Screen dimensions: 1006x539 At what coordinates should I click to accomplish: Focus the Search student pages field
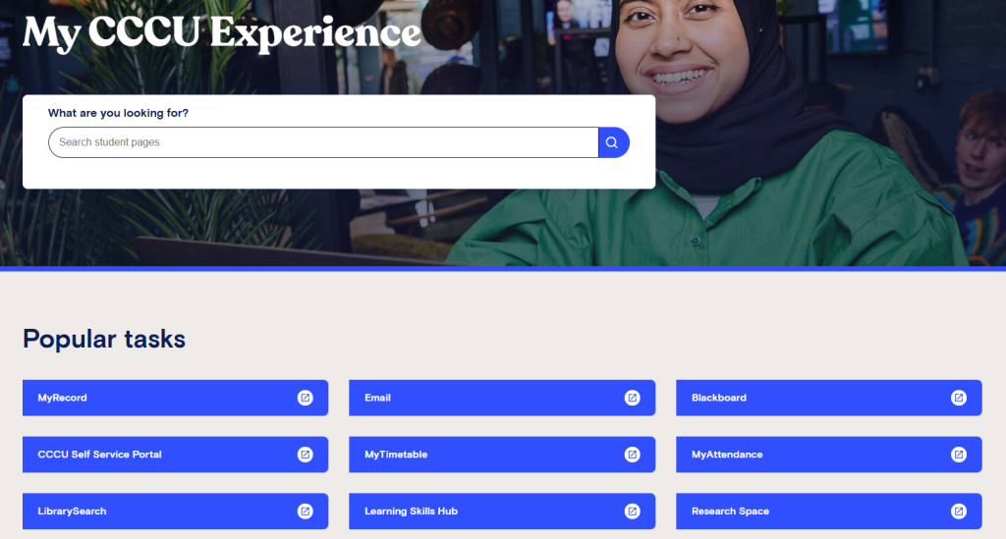pyautogui.click(x=323, y=142)
